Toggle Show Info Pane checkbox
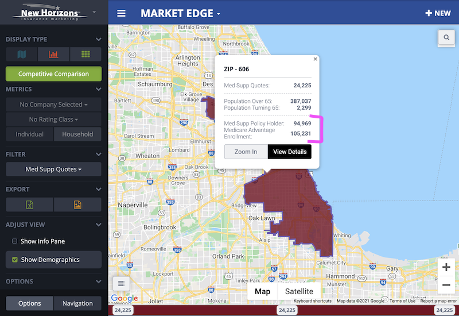Image resolution: width=459 pixels, height=316 pixels. (14, 241)
